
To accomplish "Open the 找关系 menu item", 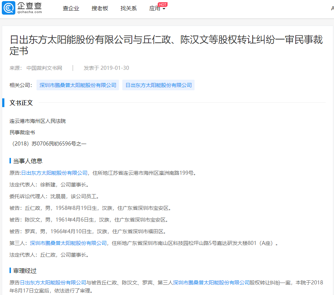I will (x=128, y=8).
